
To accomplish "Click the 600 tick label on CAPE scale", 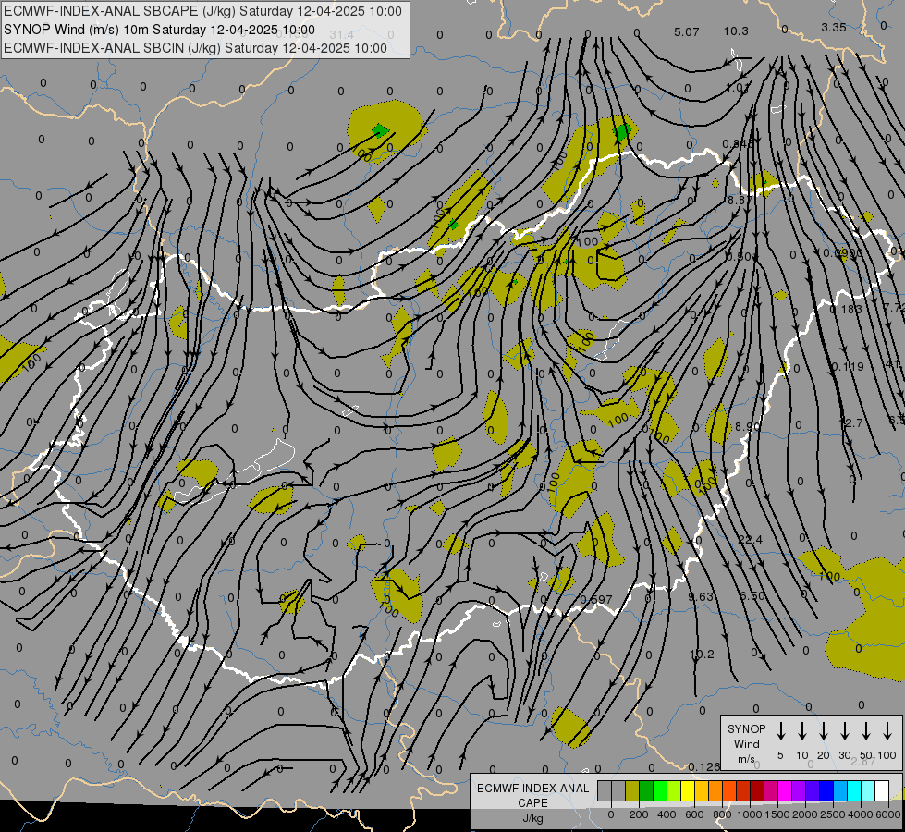I will coord(694,814).
